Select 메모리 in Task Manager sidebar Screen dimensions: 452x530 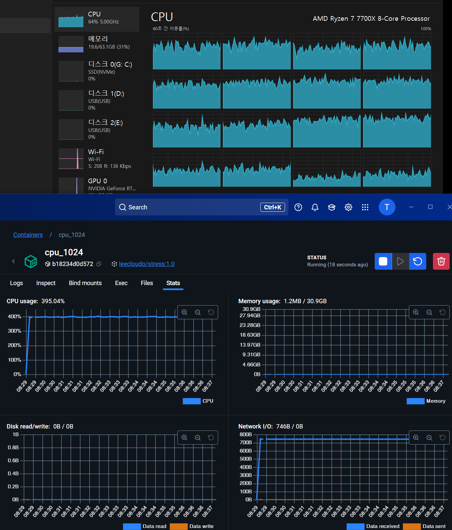pos(97,44)
